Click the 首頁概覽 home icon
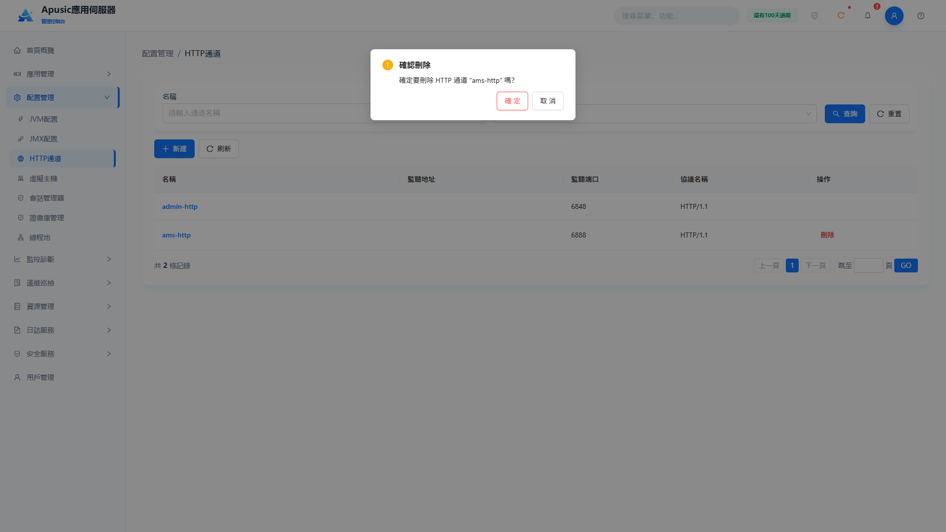Viewport: 946px width, 532px height. [x=17, y=50]
